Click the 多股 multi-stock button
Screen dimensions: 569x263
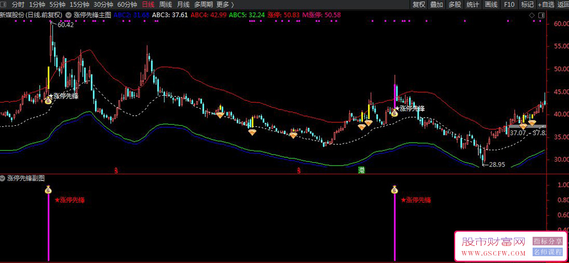[x=455, y=5]
